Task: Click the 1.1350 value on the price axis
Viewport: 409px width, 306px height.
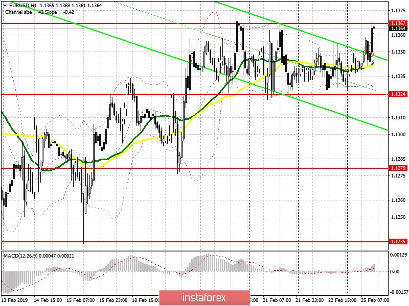Action: [x=398, y=52]
